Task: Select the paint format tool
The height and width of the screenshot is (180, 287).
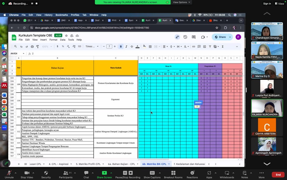Action: pos(38,47)
